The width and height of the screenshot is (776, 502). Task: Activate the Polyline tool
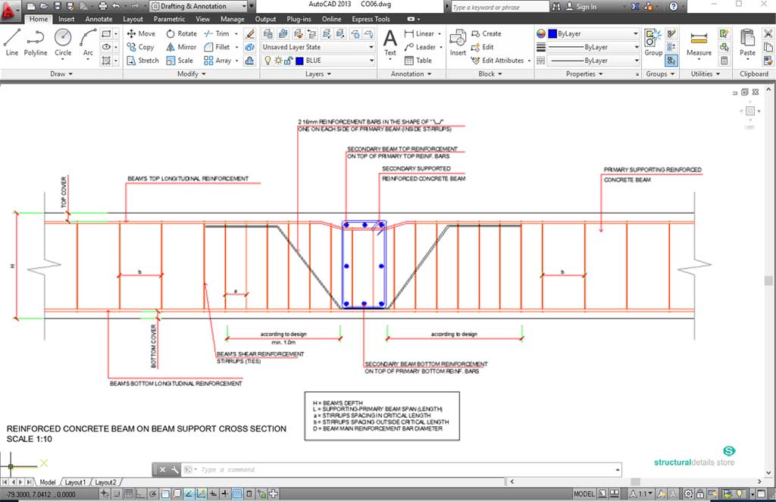click(x=35, y=41)
